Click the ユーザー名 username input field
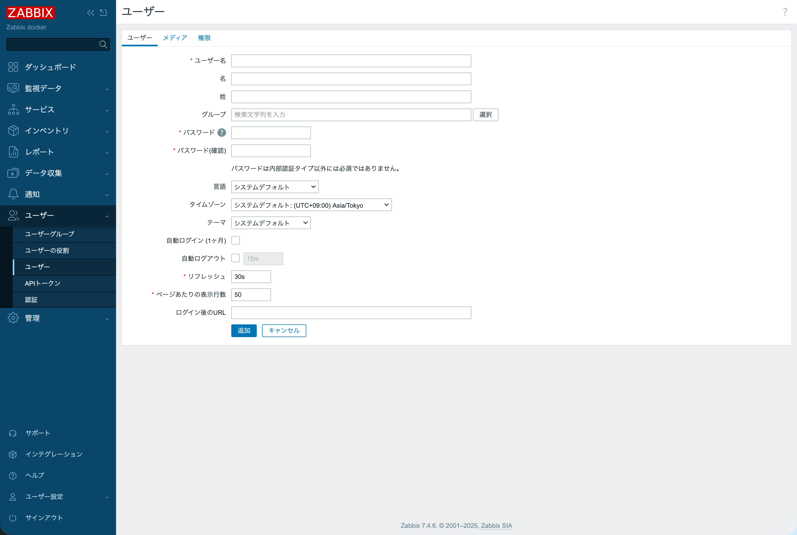 pyautogui.click(x=351, y=61)
